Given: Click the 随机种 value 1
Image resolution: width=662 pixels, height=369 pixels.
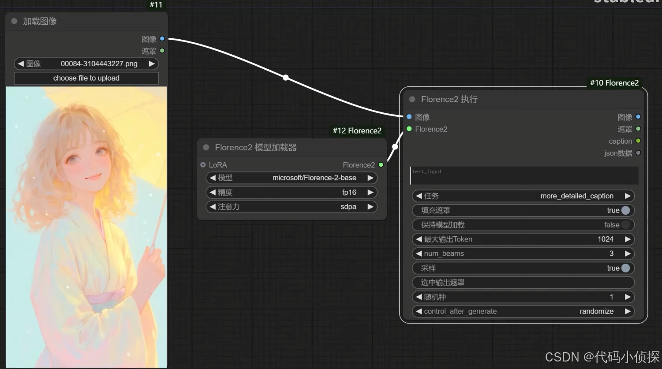Looking at the screenshot, I should tap(611, 297).
